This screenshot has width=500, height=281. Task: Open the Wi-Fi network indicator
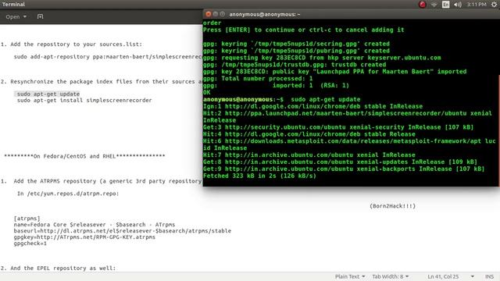[434, 5]
